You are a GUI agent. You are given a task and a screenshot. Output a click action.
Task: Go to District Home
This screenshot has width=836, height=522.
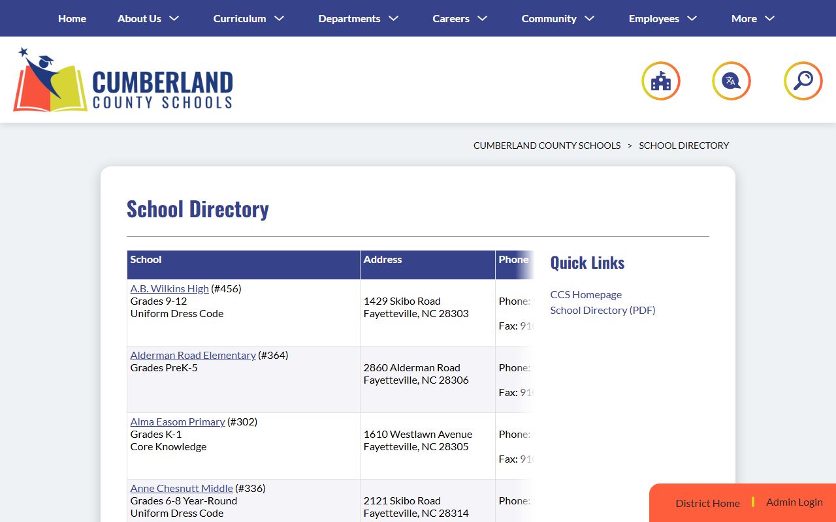coord(707,503)
